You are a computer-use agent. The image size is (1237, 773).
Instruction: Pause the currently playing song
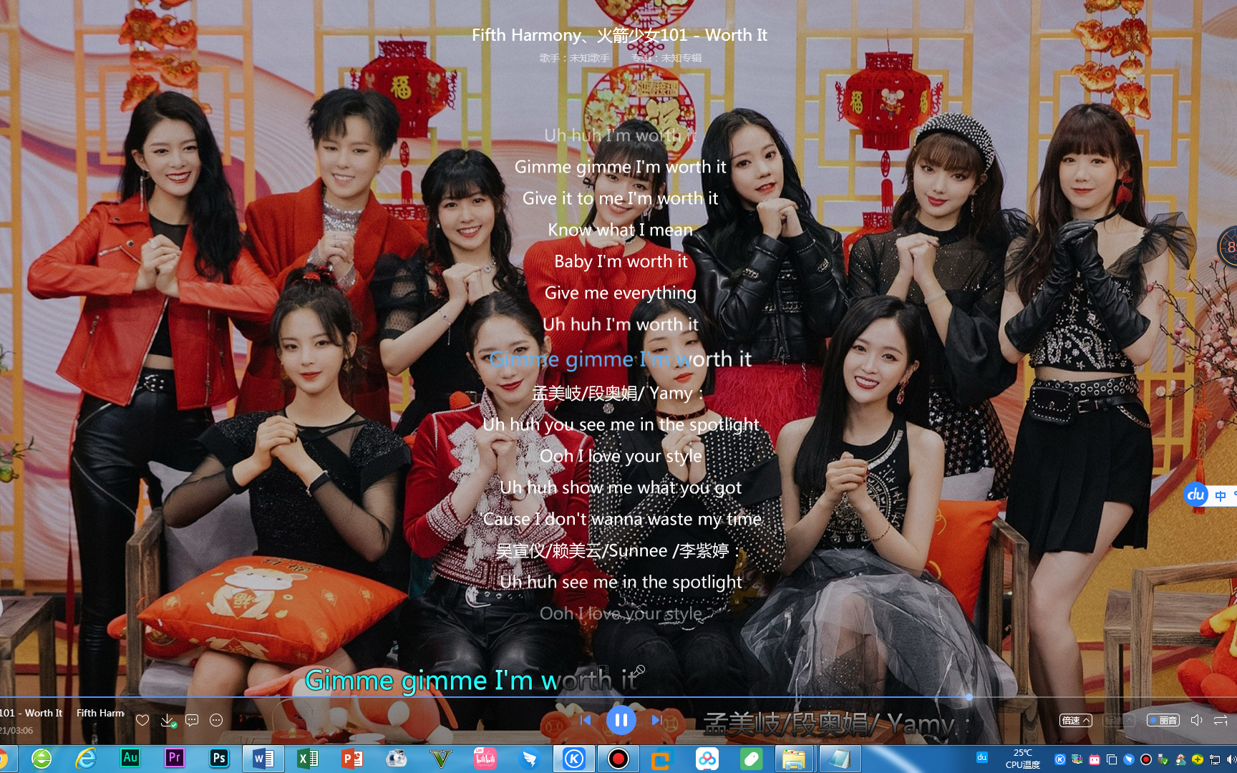tap(620, 721)
